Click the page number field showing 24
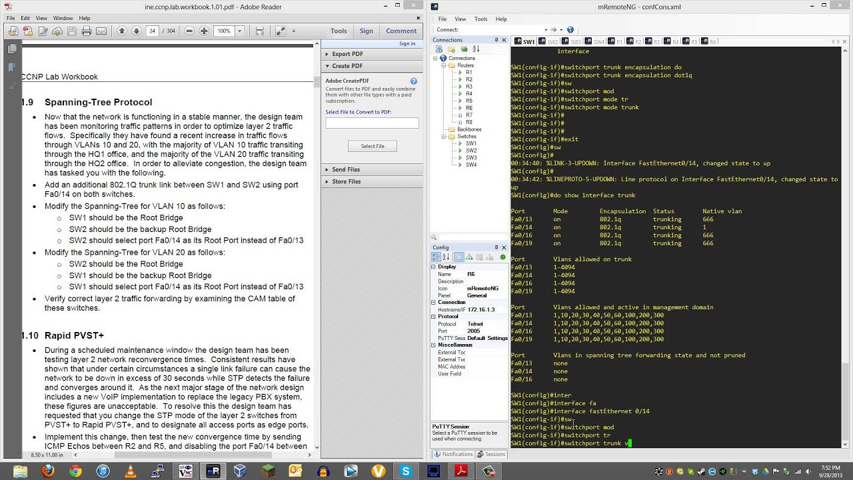Viewport: 853px width, 480px height. point(153,31)
